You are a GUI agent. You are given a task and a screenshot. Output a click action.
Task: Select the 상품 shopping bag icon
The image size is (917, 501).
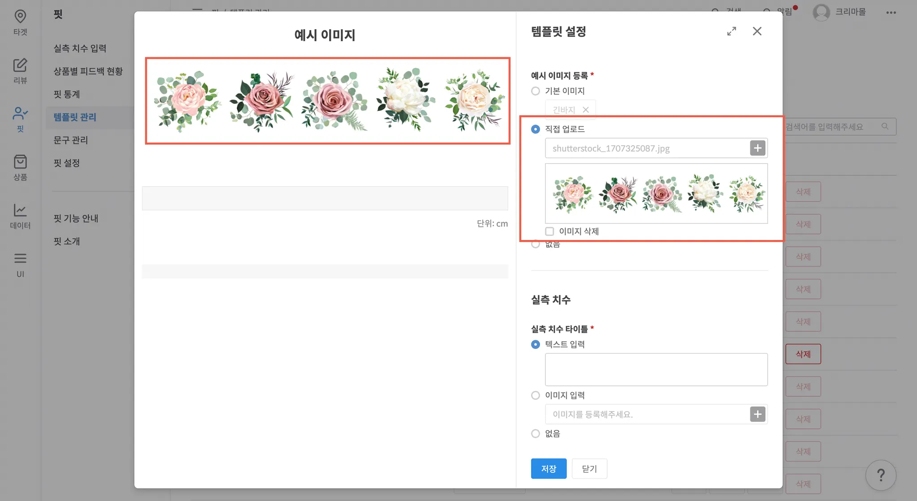click(x=20, y=162)
